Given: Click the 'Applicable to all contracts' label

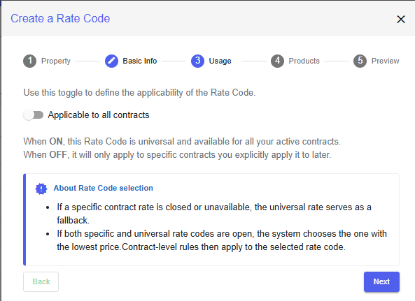Looking at the screenshot, I should click(99, 115).
